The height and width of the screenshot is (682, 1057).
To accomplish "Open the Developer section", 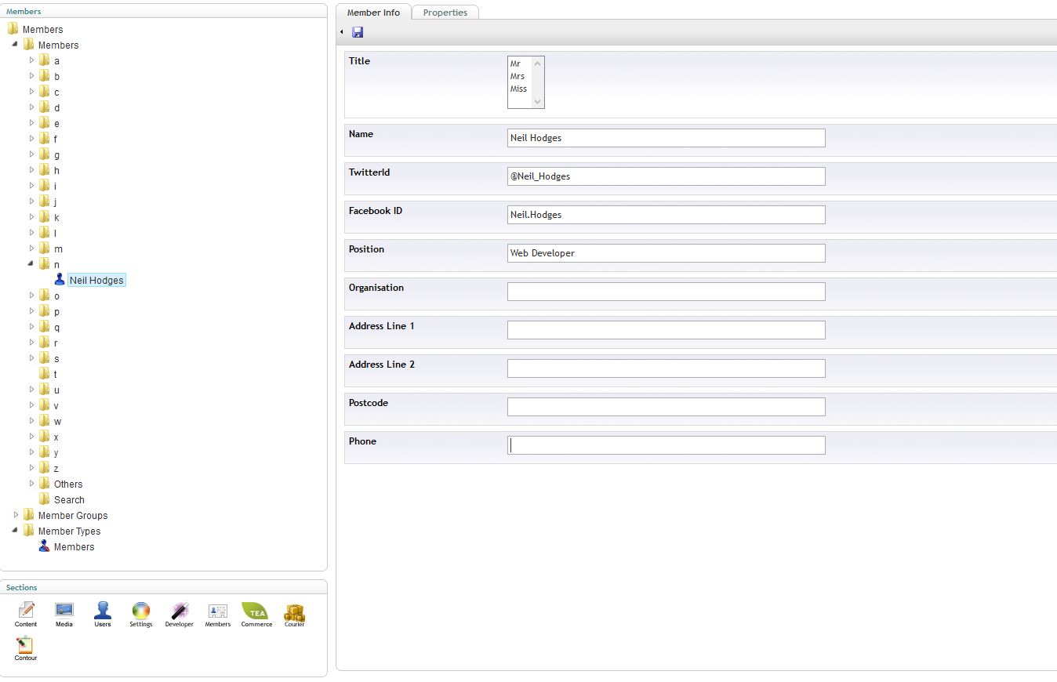I will [180, 613].
